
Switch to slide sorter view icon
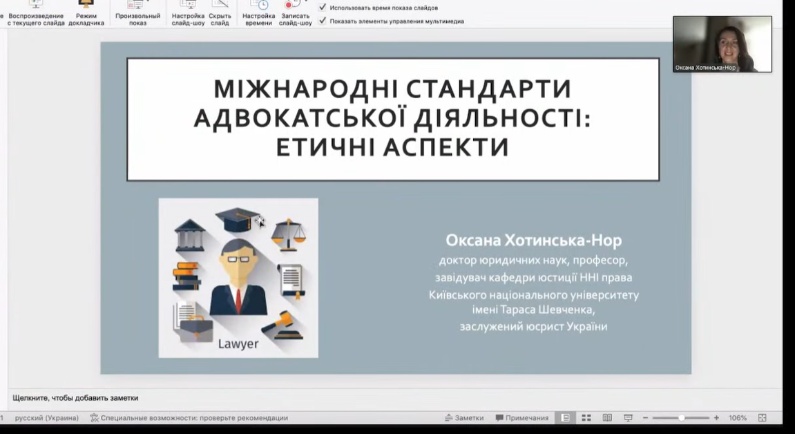point(586,418)
